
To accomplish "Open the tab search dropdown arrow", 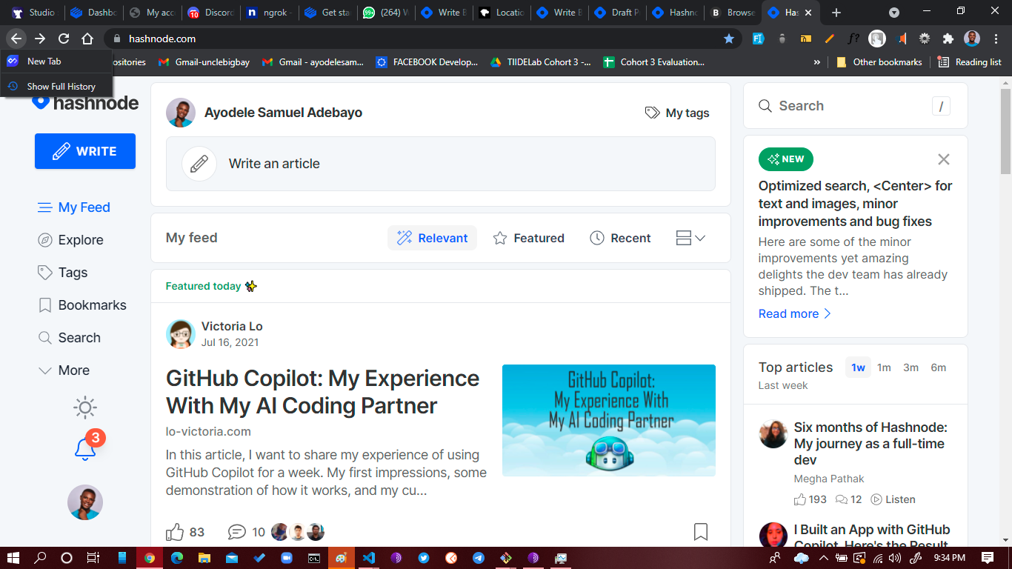I will [894, 13].
